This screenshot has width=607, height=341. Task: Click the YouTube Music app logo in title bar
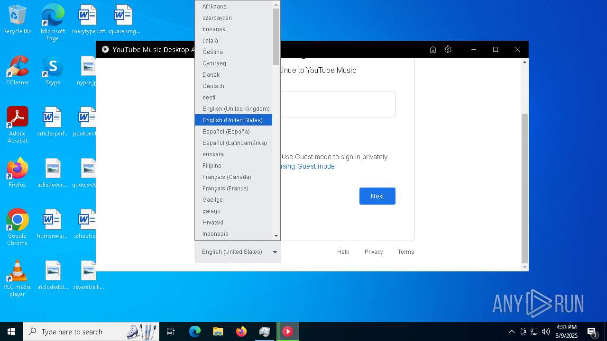point(105,49)
